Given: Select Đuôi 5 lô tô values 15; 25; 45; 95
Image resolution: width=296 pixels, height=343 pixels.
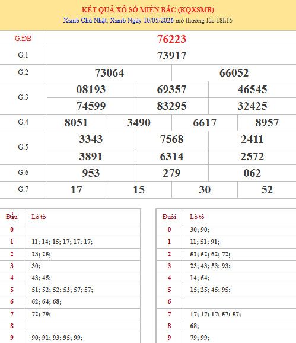Looking at the screenshot, I should 210,290.
